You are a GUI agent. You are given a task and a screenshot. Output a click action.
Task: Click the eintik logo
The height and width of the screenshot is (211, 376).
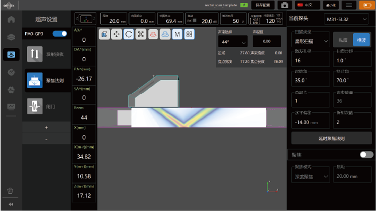(x=9, y=5)
